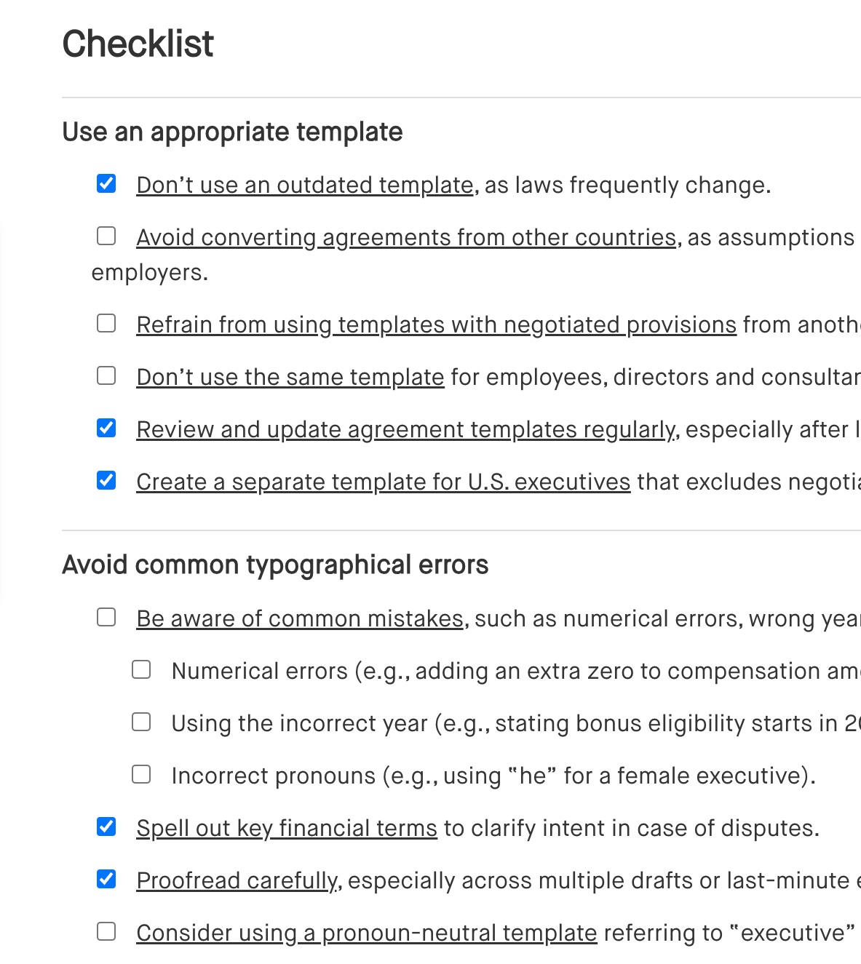
Task: Check "Using the incorrect year" sub-item
Action: pyautogui.click(x=141, y=722)
